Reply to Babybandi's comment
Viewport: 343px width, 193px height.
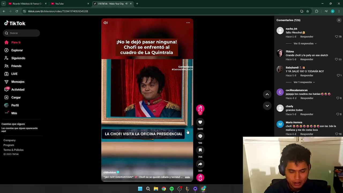[307, 76]
